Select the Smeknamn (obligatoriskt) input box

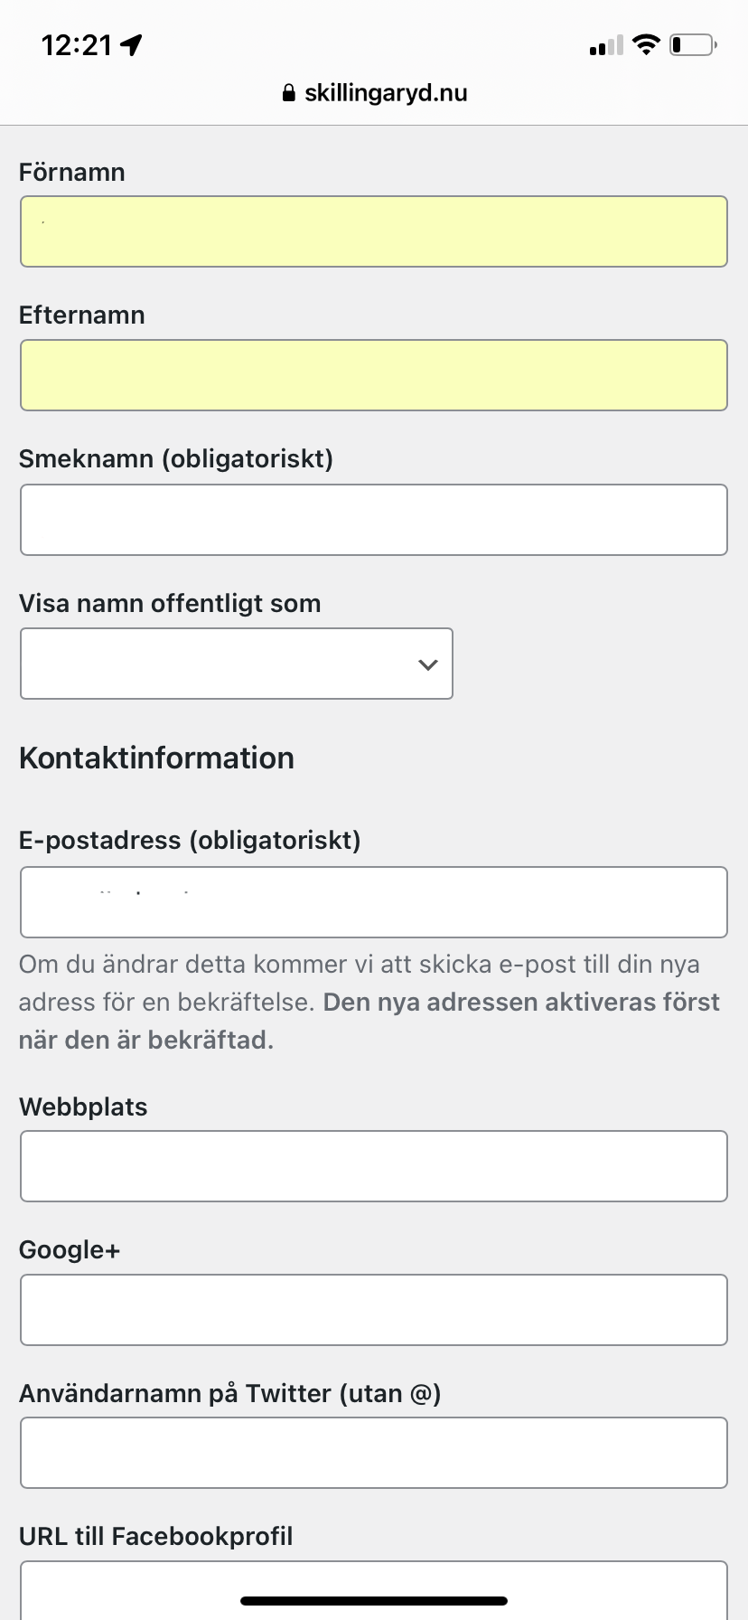[x=374, y=520]
